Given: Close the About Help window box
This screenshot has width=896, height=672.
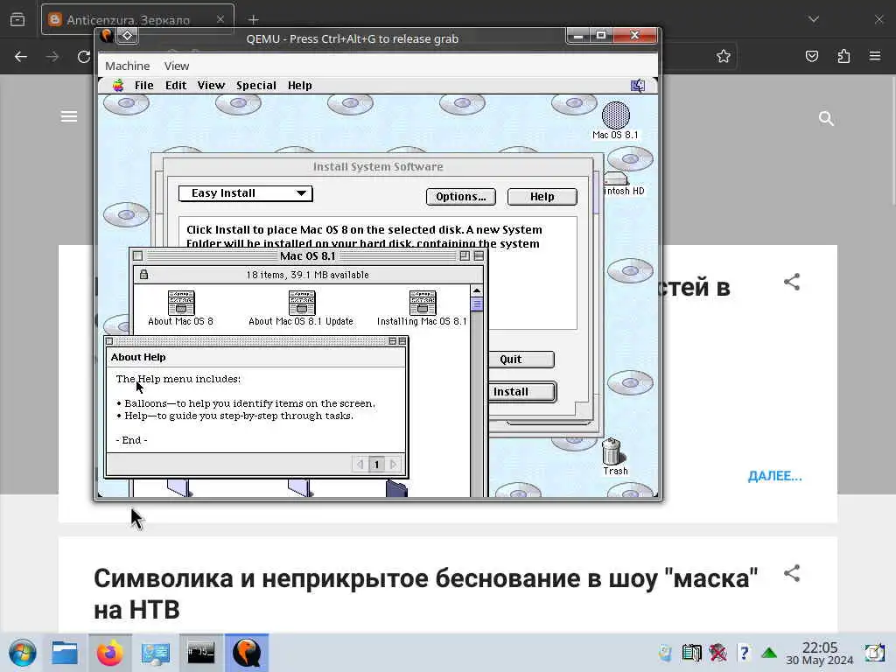Looking at the screenshot, I should 109,341.
